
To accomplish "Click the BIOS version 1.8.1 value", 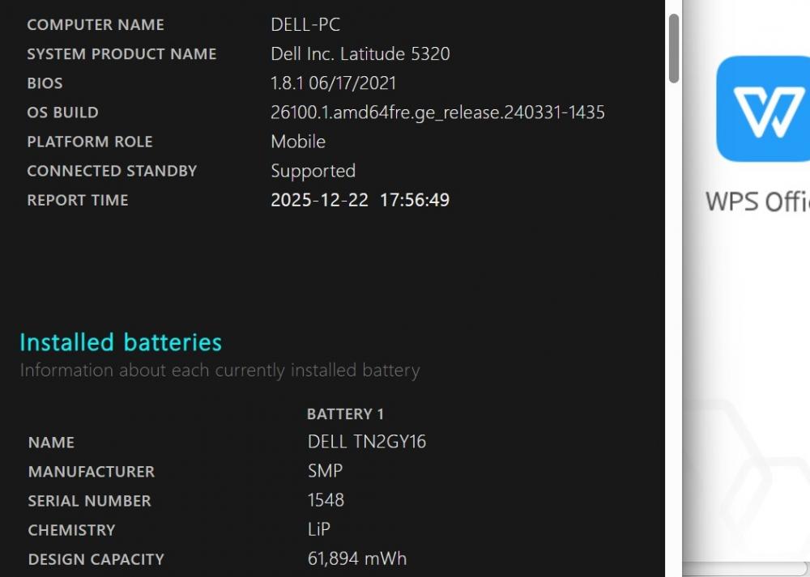I will pos(333,83).
